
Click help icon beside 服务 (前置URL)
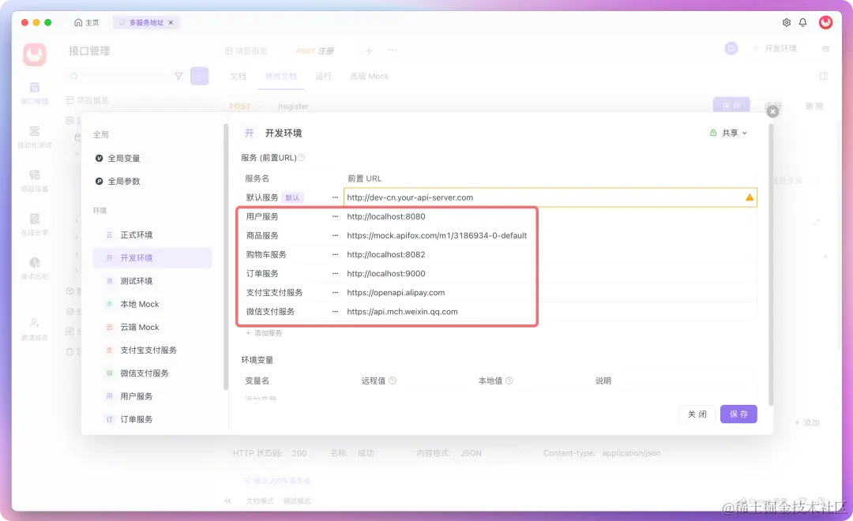click(302, 158)
